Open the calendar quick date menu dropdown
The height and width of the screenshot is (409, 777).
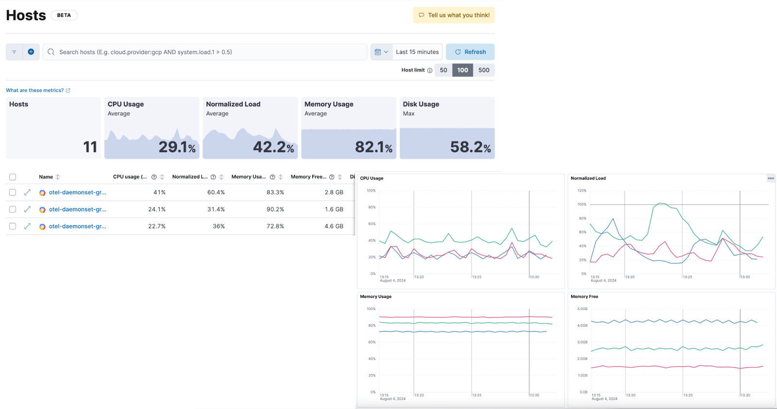point(381,52)
